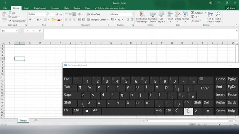Image resolution: width=239 pixels, height=134 pixels.
Task: Toggle Bold formatting
Action: pos(30,20)
